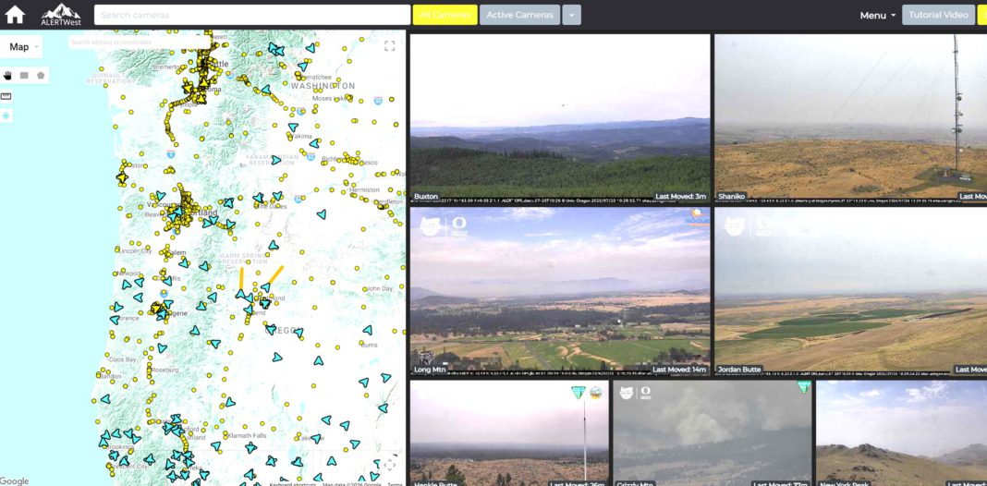The width and height of the screenshot is (987, 486).
Task: Focus the Search address or coordinates box
Action: [140, 43]
